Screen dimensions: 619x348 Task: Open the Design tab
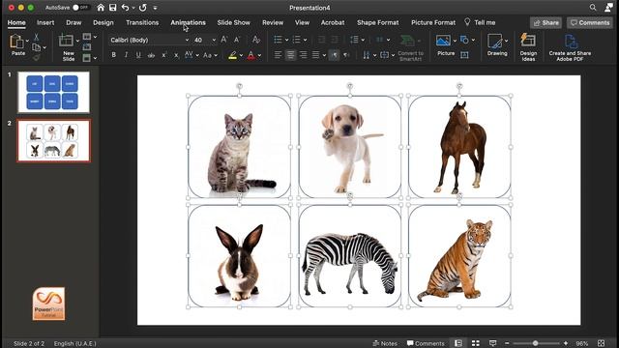click(103, 22)
